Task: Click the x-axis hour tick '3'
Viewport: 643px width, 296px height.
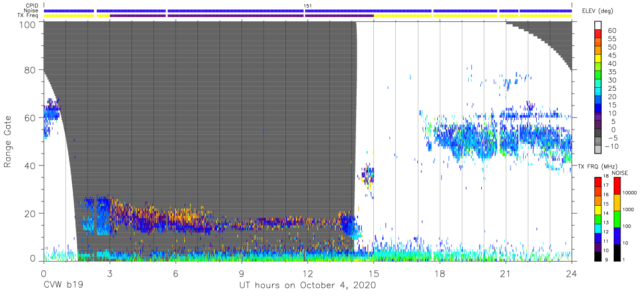Action: point(109,273)
